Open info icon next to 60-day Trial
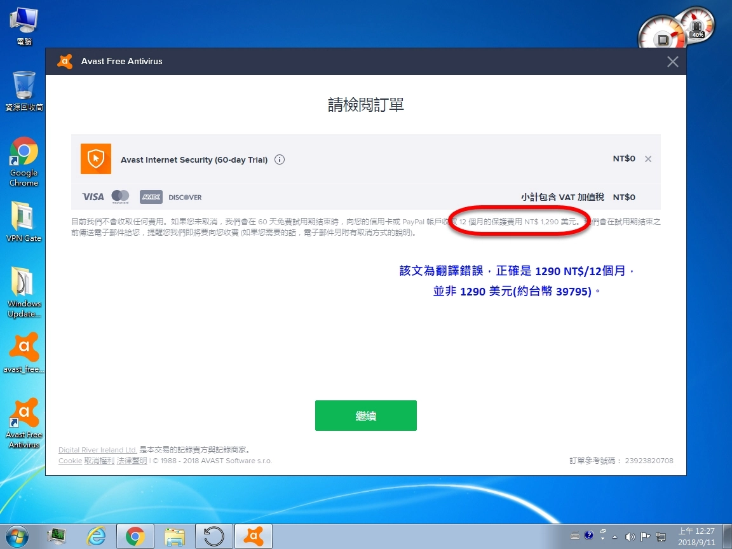Image resolution: width=732 pixels, height=549 pixels. (279, 159)
